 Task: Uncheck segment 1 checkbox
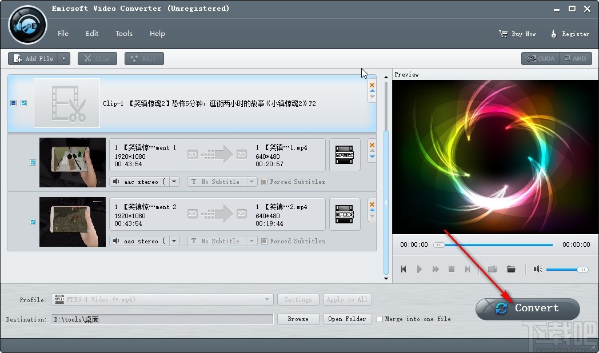[33, 163]
